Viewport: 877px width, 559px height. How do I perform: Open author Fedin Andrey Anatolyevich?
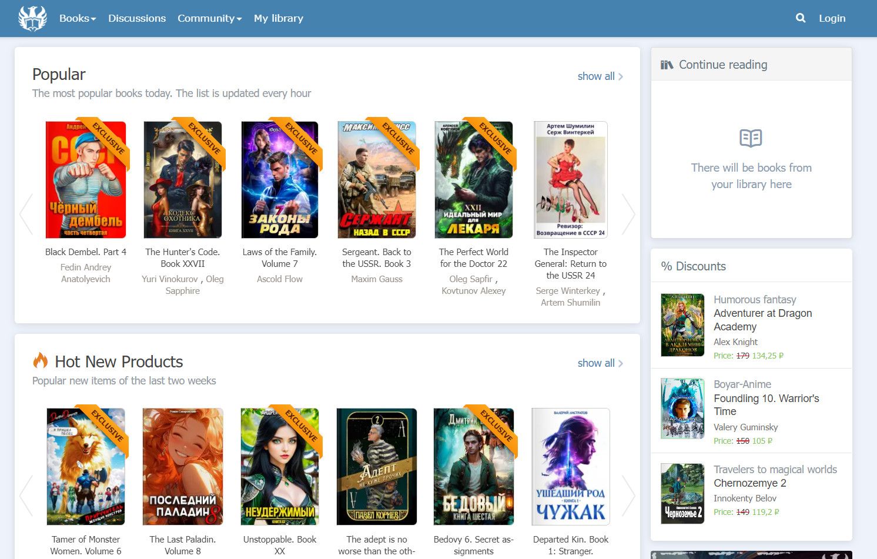pos(86,273)
